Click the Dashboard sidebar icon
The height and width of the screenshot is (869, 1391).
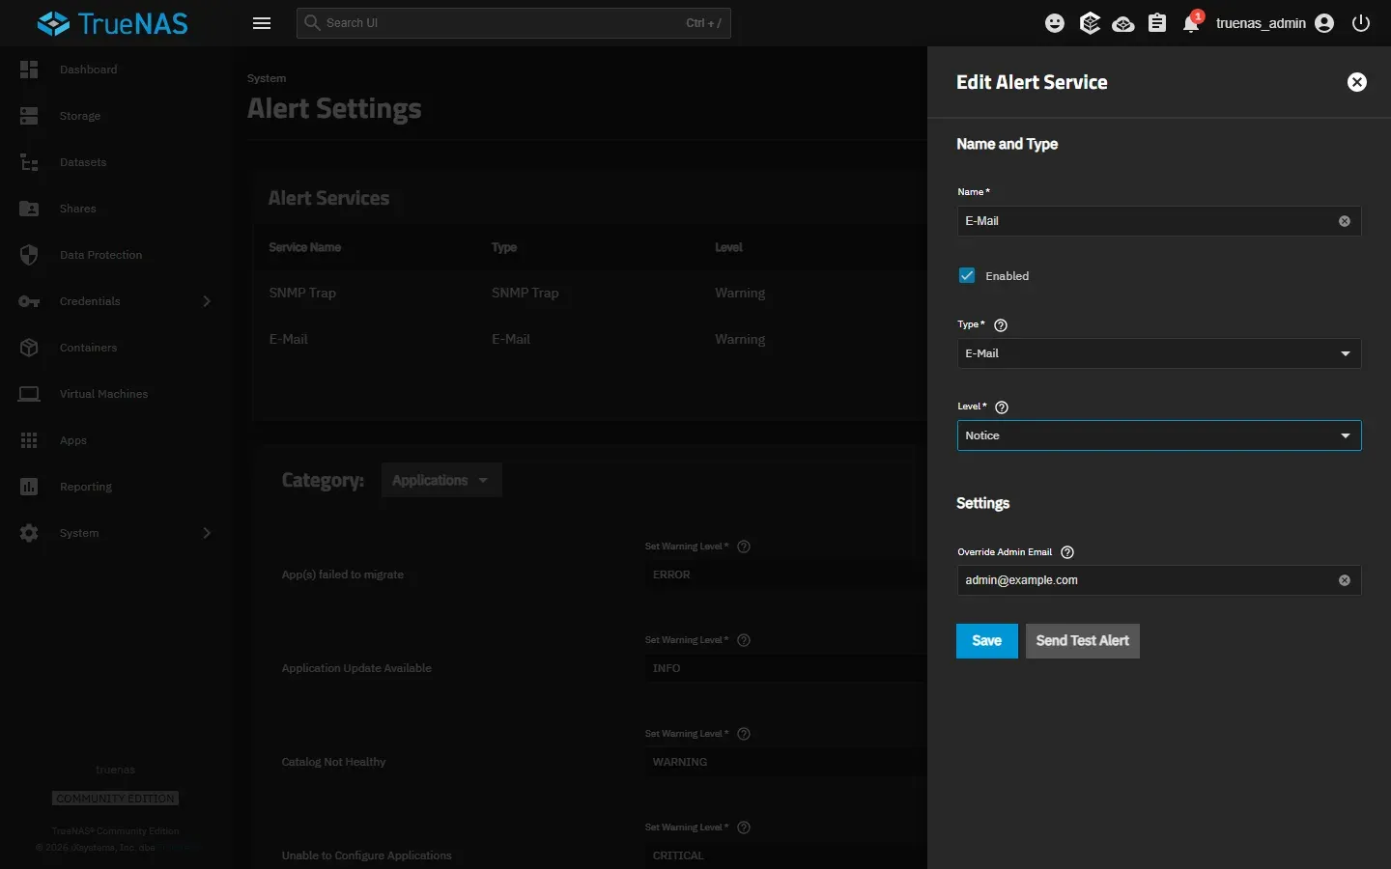pyautogui.click(x=29, y=70)
